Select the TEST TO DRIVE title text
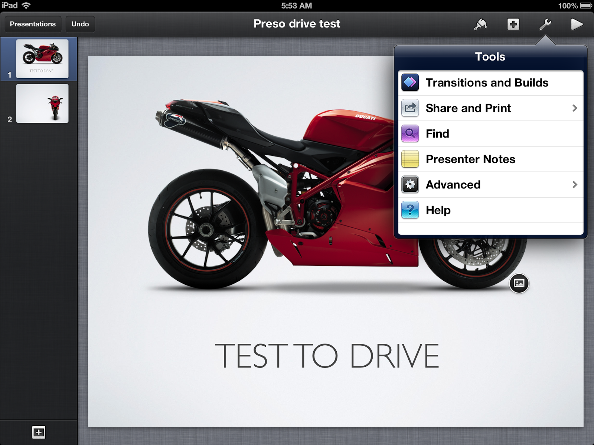594x445 pixels. [x=327, y=356]
